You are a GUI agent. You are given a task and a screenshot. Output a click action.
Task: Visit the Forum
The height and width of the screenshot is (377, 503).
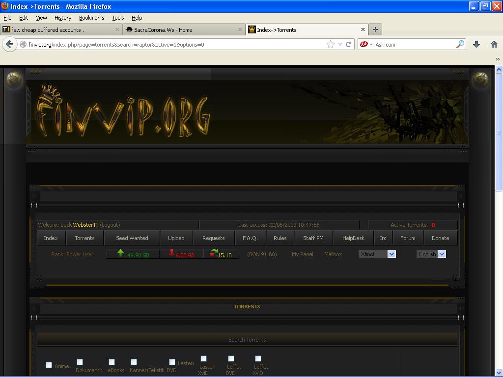[408, 238]
